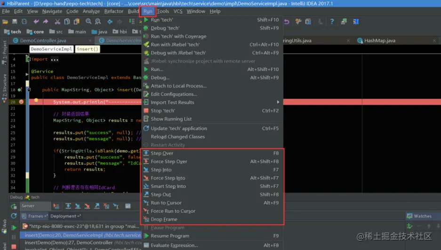
Task: Open the Edit menu
Action: [x=18, y=11]
